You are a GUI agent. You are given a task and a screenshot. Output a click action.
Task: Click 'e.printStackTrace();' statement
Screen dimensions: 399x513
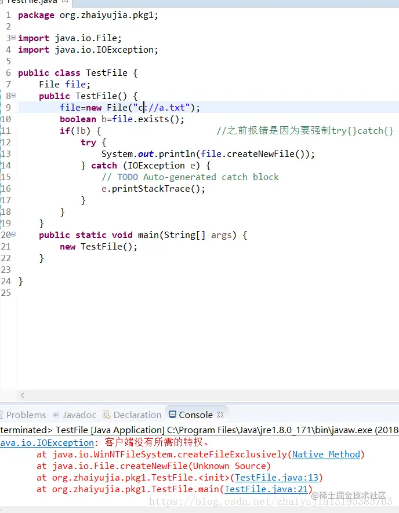coord(153,189)
